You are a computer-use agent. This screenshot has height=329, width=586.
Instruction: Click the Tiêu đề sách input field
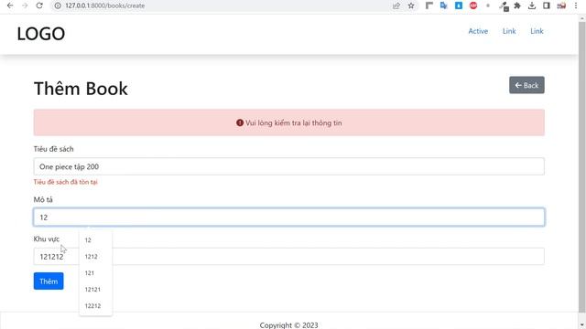(289, 166)
